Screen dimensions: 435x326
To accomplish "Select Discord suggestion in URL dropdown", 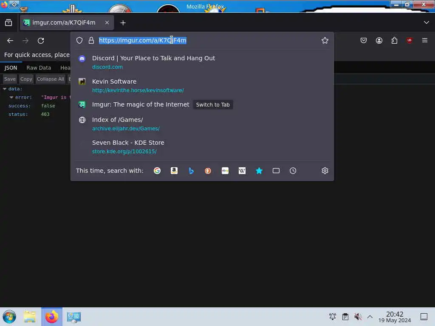I will (202, 62).
